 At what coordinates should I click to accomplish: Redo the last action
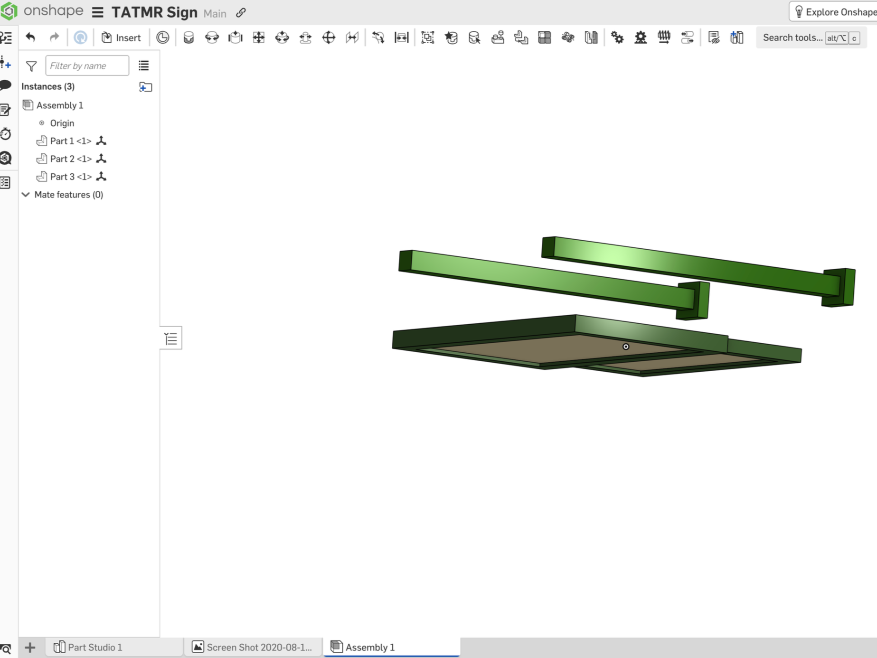tap(54, 37)
